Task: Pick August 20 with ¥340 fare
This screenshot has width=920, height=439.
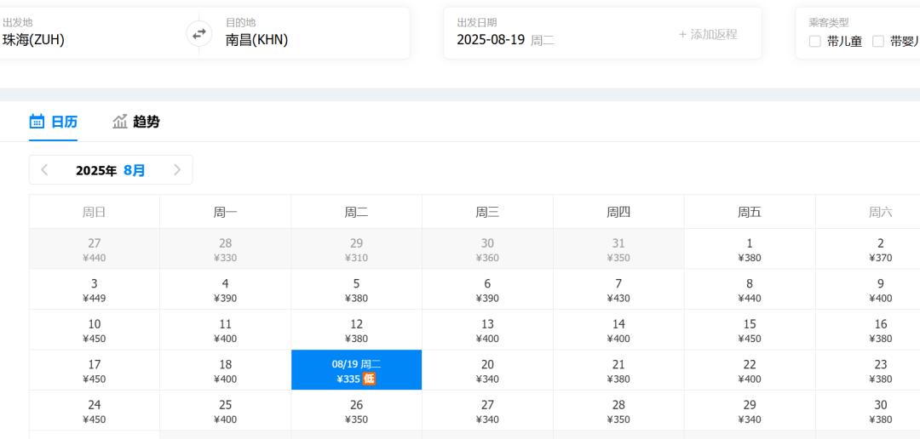Action: tap(487, 370)
